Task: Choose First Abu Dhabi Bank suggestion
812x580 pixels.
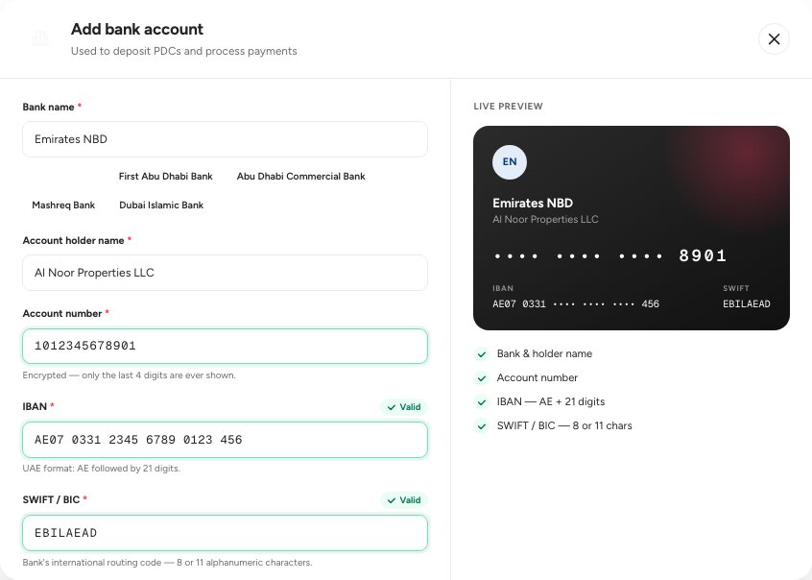Action: click(166, 177)
